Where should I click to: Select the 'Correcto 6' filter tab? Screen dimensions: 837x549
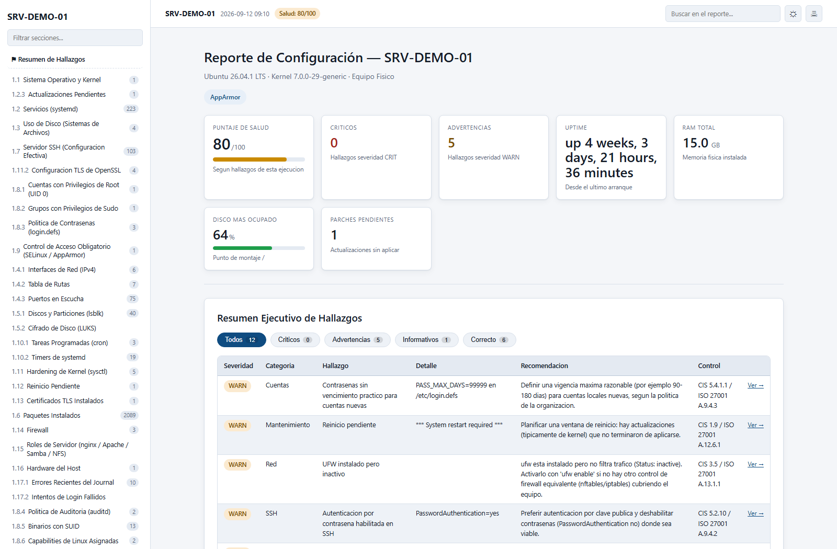(490, 340)
